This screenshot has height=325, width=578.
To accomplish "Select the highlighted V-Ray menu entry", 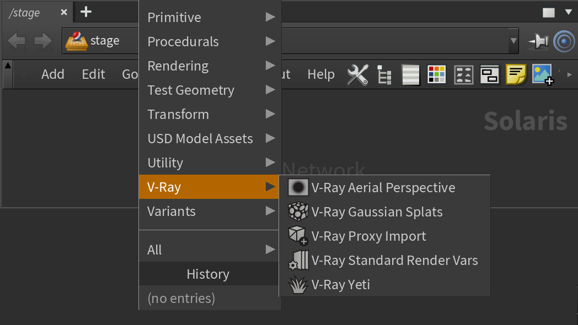I will click(x=208, y=187).
